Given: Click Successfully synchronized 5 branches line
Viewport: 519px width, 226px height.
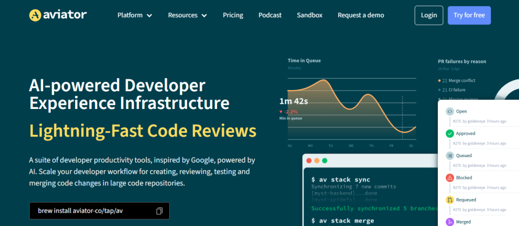Looking at the screenshot, I should click(375, 208).
